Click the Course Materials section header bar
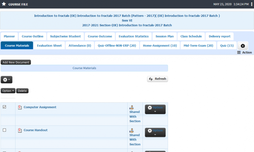The image size is (254, 152). (x=84, y=68)
